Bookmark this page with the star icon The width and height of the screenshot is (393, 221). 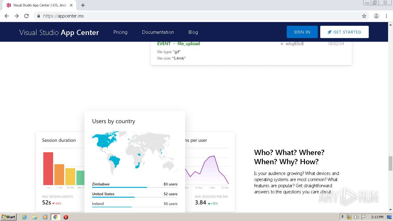(364, 16)
